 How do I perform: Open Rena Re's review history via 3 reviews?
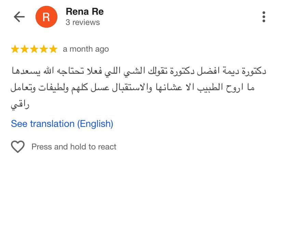[82, 23]
